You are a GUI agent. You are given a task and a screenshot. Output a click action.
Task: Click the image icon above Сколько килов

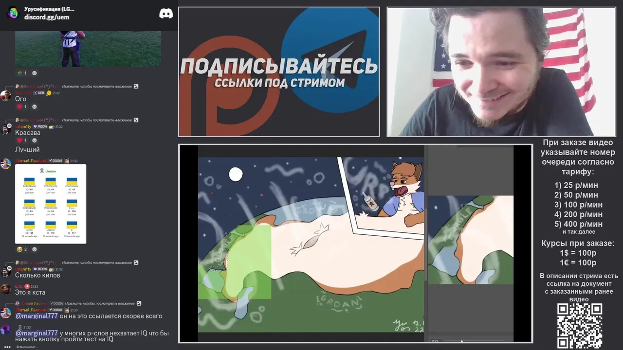[x=136, y=262]
